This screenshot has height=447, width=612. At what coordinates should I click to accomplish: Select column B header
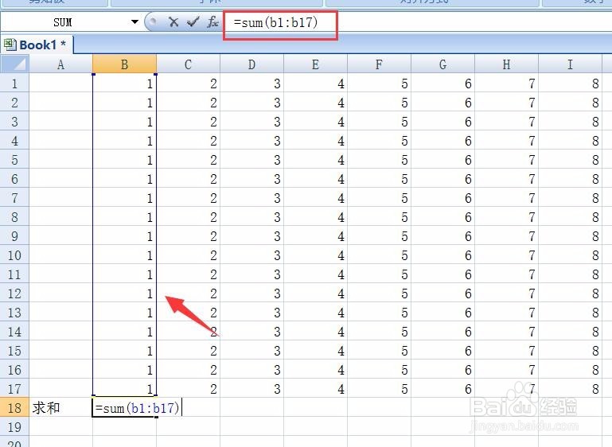point(124,64)
